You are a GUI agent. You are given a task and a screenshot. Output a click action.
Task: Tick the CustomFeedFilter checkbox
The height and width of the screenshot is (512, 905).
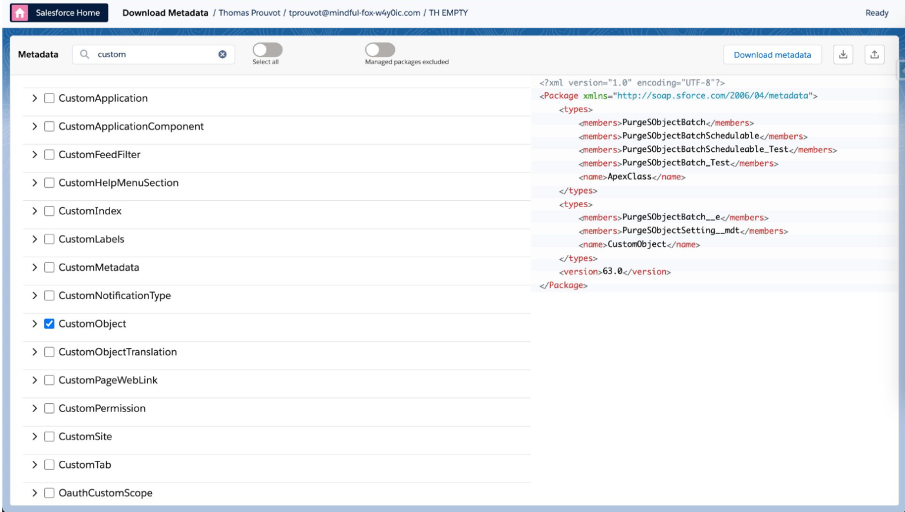tap(49, 155)
